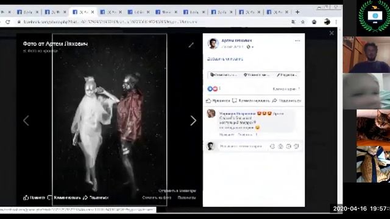Click the black and white underwater photo
Screen dimensions: 390x219
(x=110, y=119)
